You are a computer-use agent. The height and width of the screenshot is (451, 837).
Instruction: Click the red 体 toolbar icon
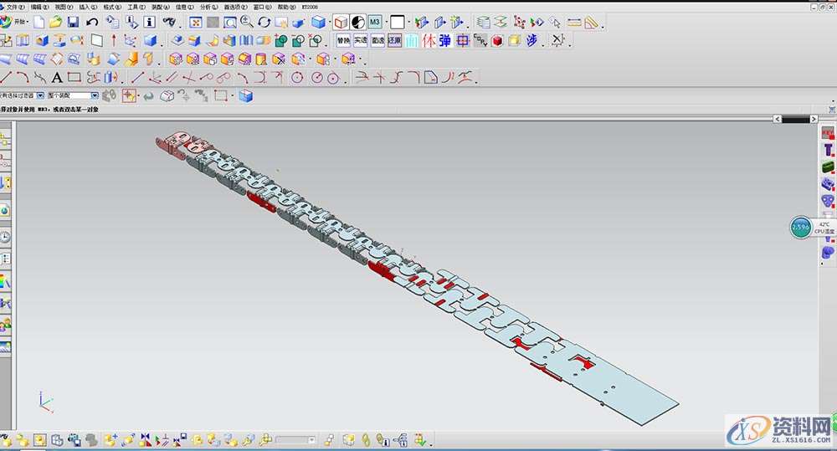click(429, 40)
